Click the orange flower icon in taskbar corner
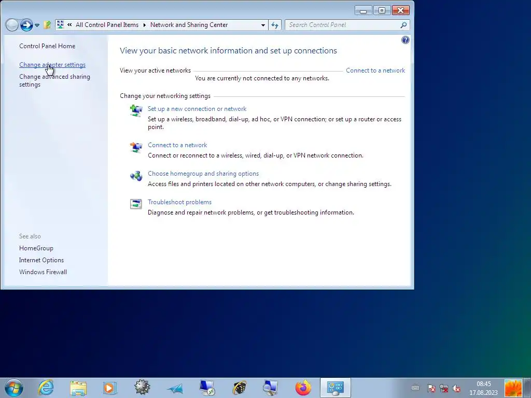 click(513, 388)
